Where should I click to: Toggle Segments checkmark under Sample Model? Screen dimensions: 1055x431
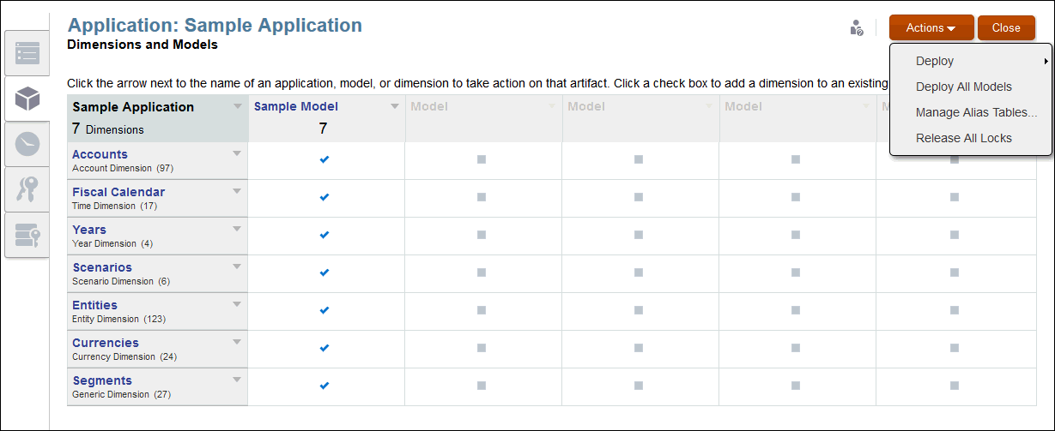[324, 386]
